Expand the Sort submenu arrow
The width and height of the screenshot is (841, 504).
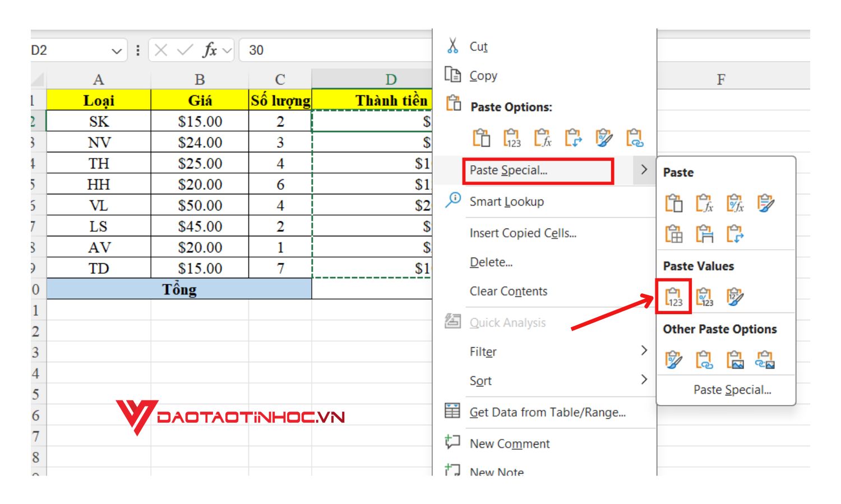pos(643,380)
